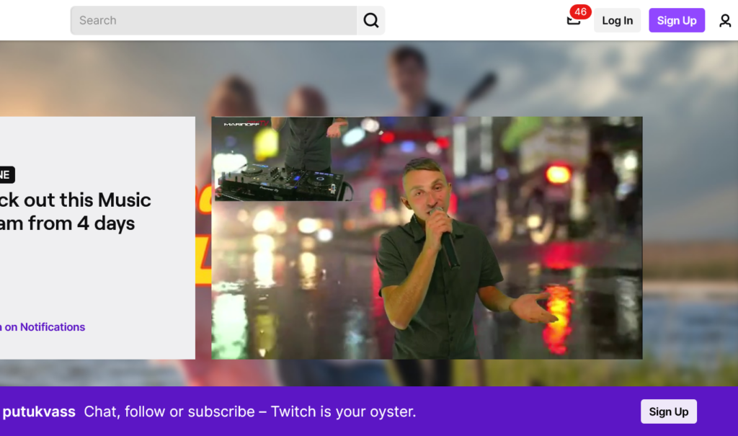
Task: Click the yellow-red graphic beside the offline card
Action: coord(203,238)
